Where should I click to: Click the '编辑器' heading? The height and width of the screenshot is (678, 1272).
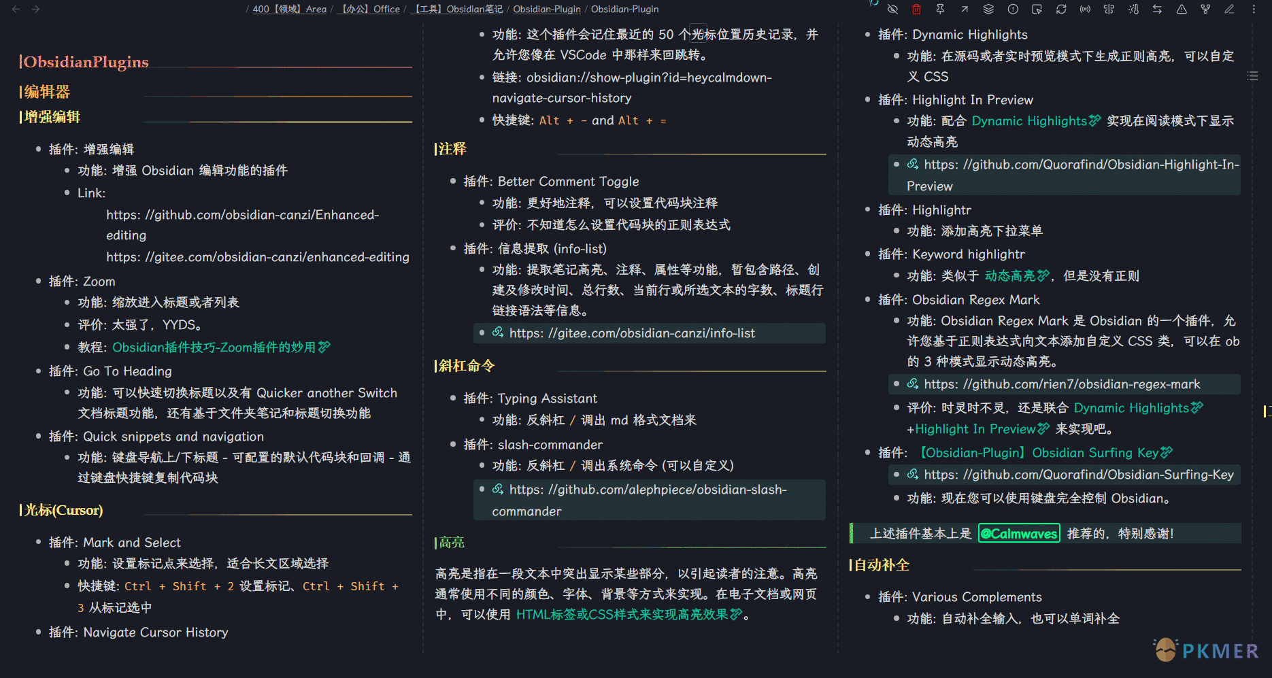(47, 92)
